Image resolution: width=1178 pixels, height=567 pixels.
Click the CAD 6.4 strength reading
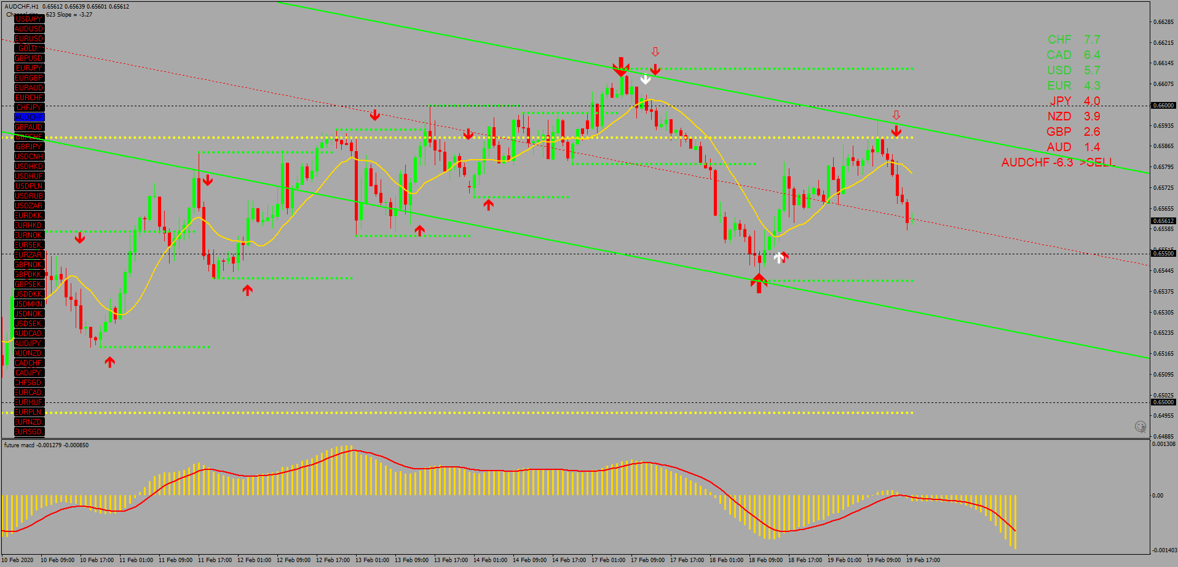(1074, 55)
